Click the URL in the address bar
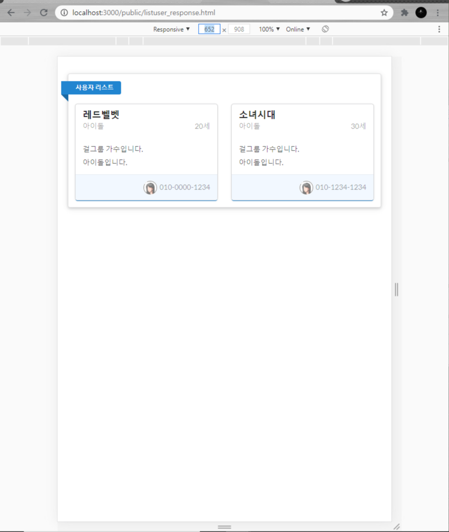Viewport: 449px width, 532px height. (x=144, y=13)
